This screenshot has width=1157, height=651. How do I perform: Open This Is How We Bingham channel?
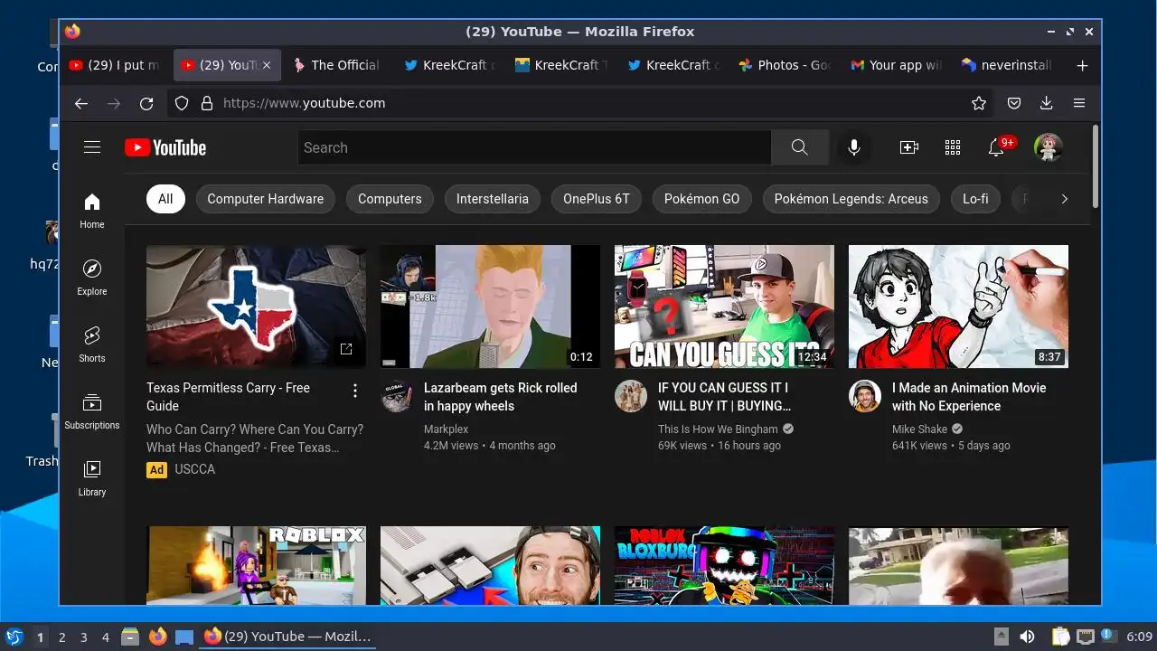pos(718,429)
